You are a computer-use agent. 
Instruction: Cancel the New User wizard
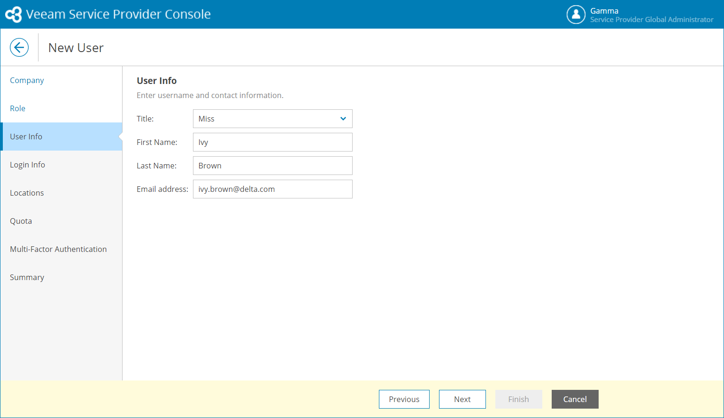tap(575, 399)
